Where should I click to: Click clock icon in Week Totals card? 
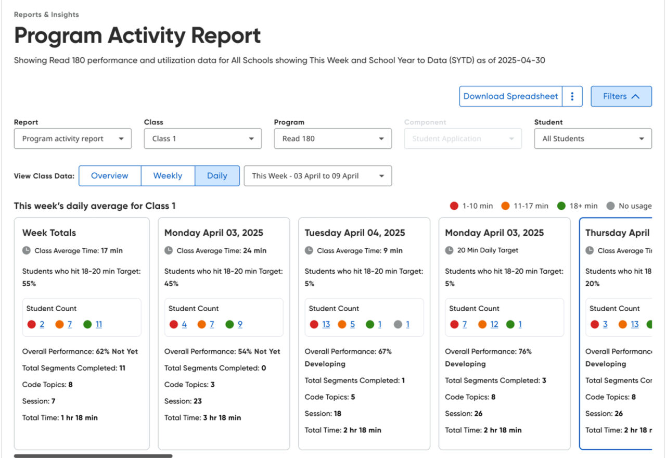tap(27, 250)
